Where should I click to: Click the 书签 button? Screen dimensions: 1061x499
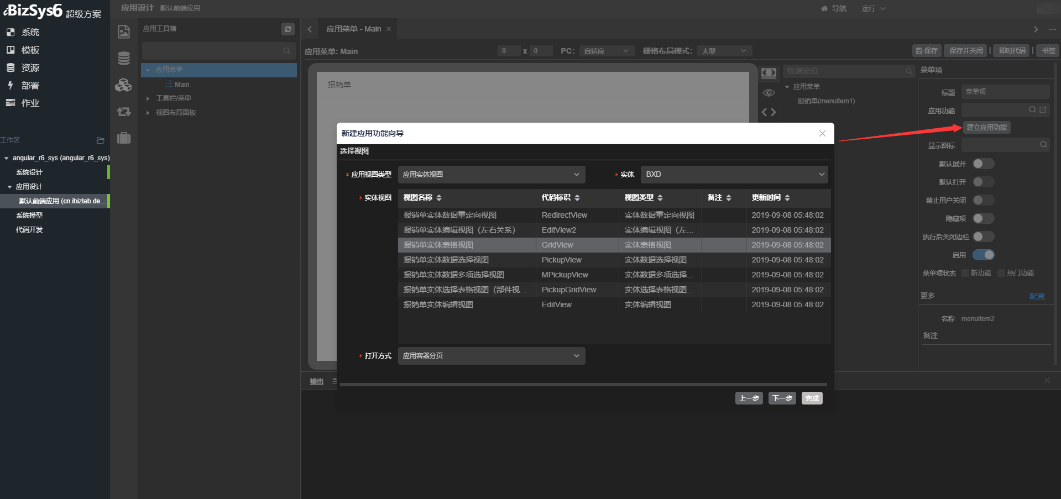[1048, 51]
